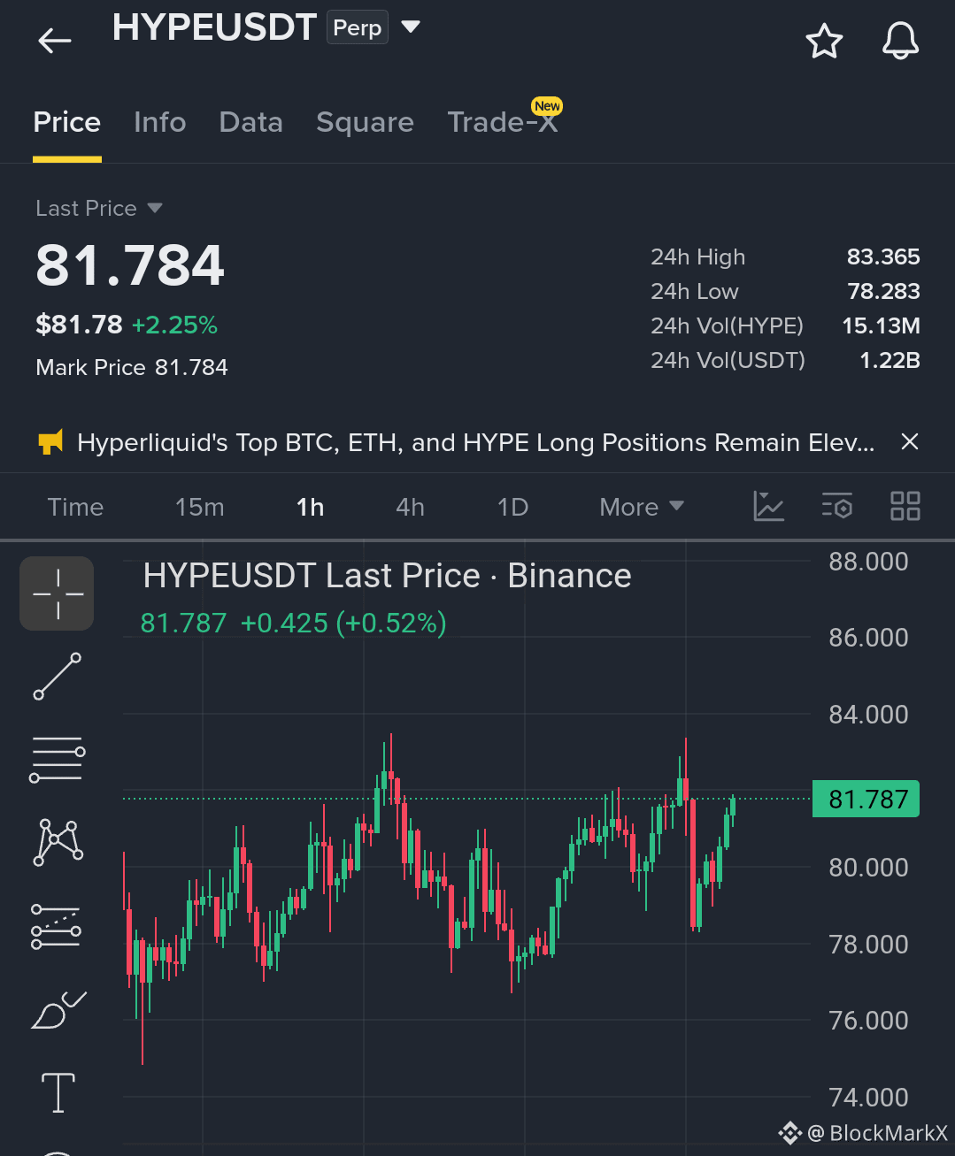
Task: Tap the 24h High value 83.365
Action: tap(883, 256)
